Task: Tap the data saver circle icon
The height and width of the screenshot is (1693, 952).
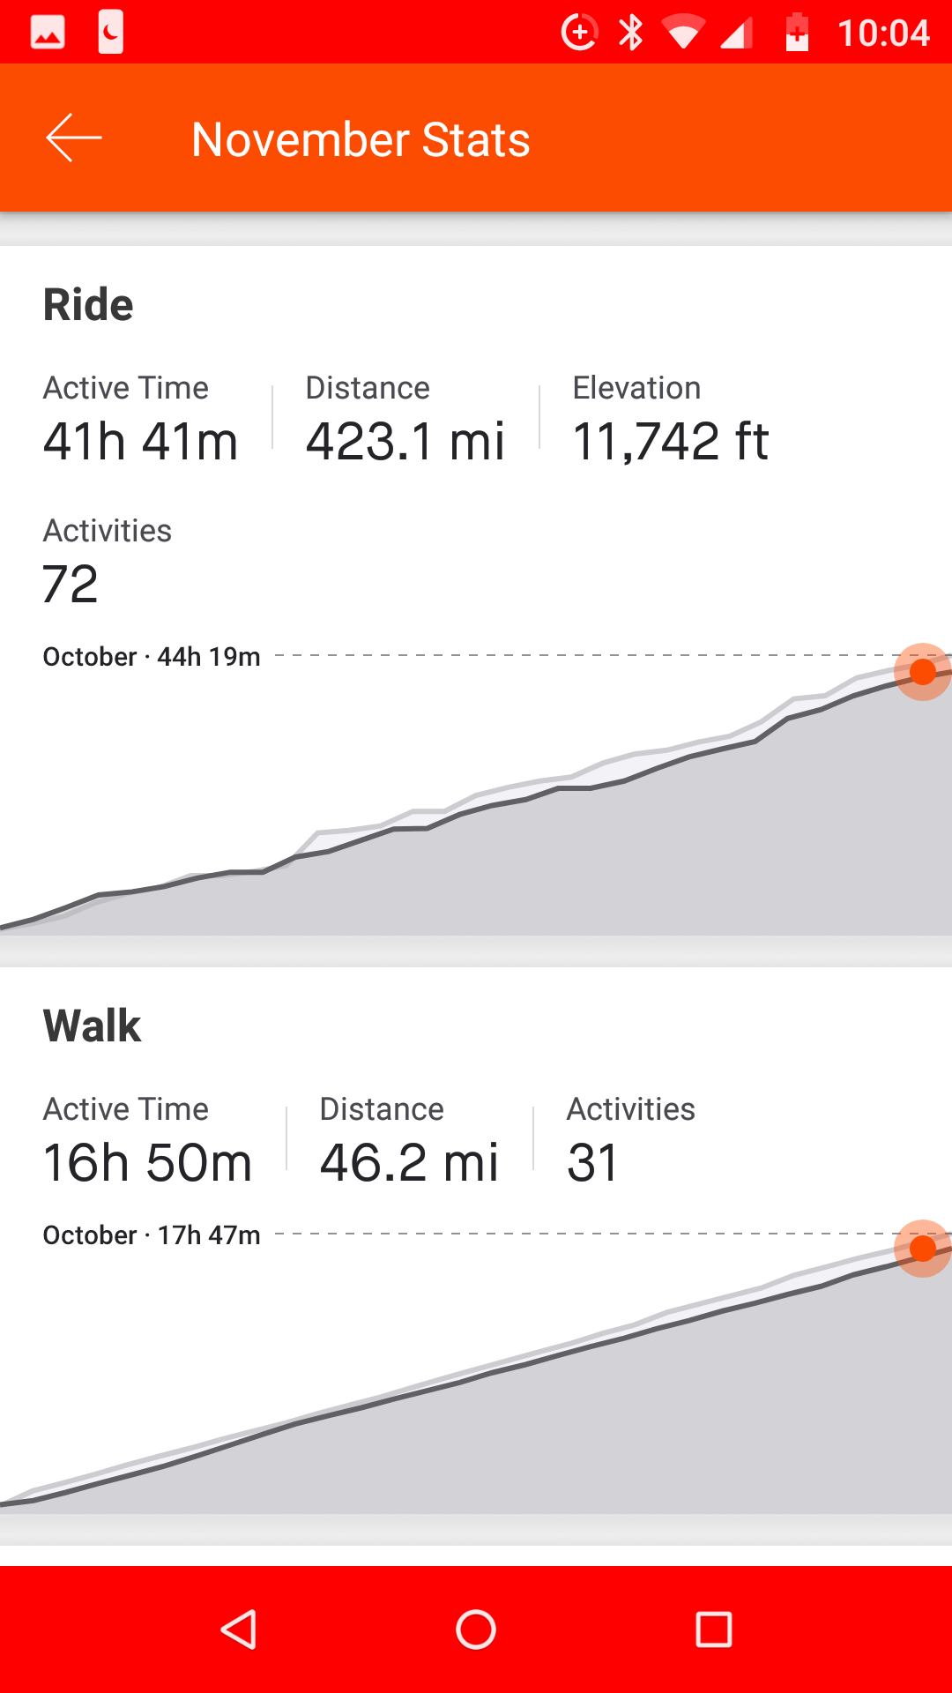Action: (x=579, y=34)
